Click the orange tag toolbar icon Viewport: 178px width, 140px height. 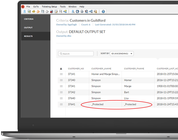tap(38, 12)
